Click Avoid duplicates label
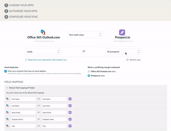The image size is (171, 131). click(11, 67)
